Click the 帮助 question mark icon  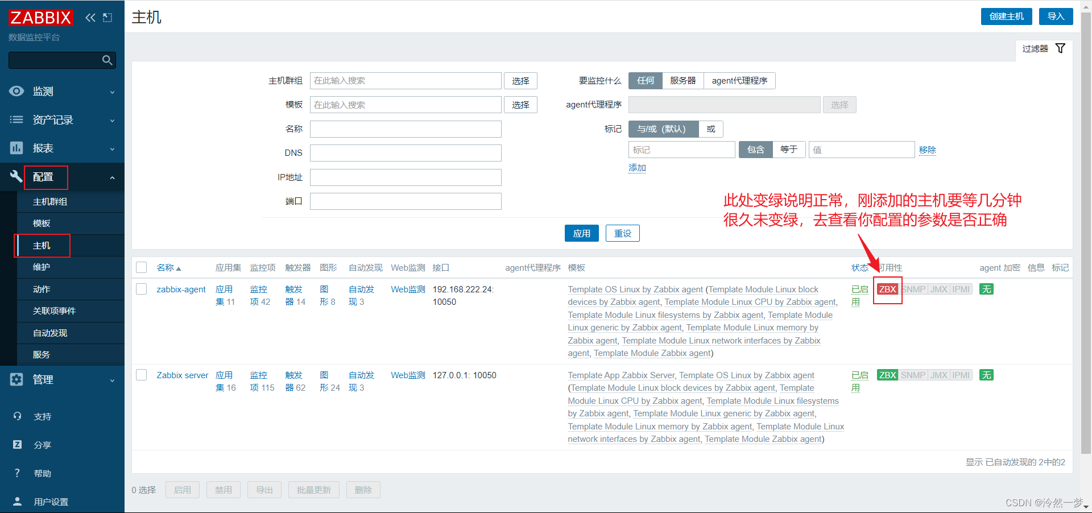[x=17, y=473]
